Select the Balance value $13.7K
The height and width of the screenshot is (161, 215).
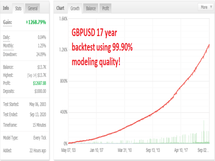pyautogui.click(x=42, y=67)
